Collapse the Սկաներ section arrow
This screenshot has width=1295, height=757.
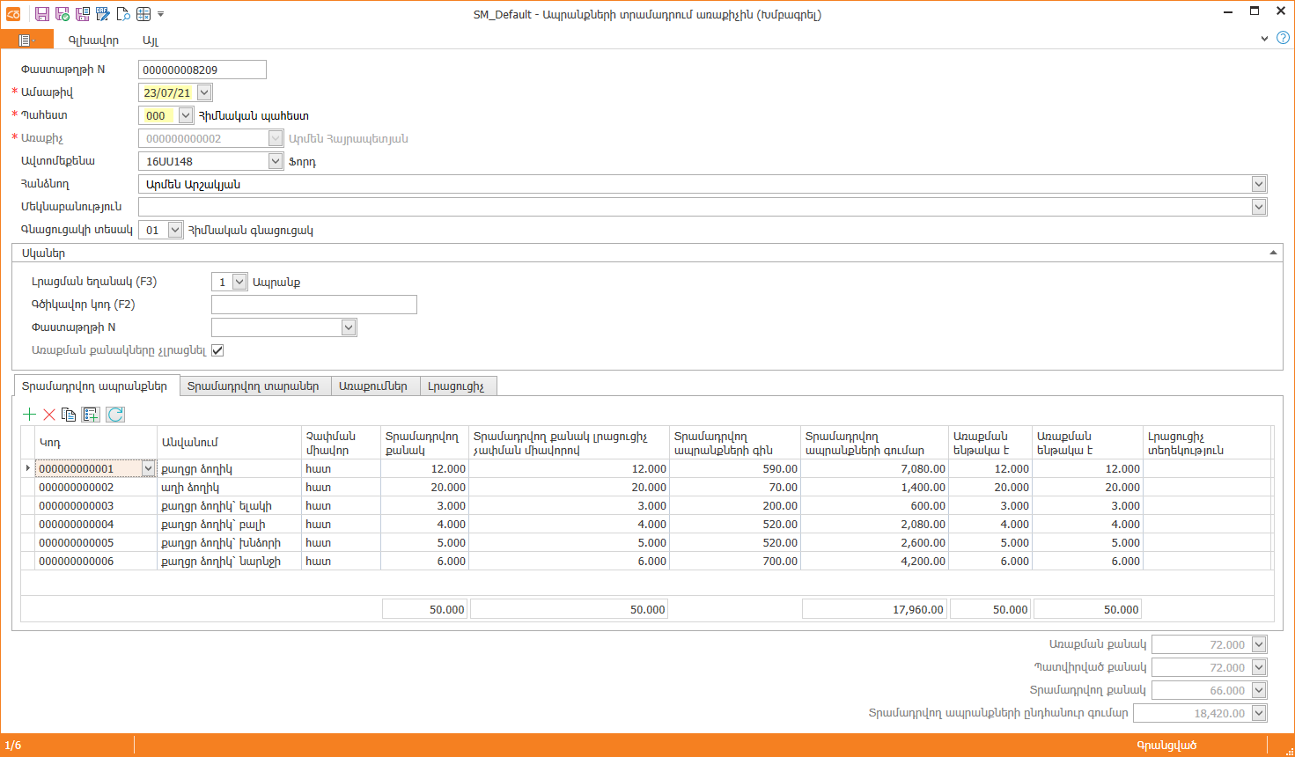pos(1273,253)
